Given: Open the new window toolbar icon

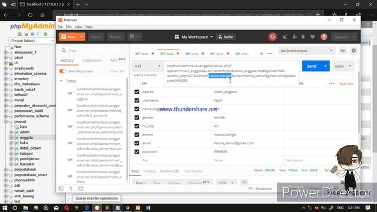Looking at the screenshot, I should (134, 37).
